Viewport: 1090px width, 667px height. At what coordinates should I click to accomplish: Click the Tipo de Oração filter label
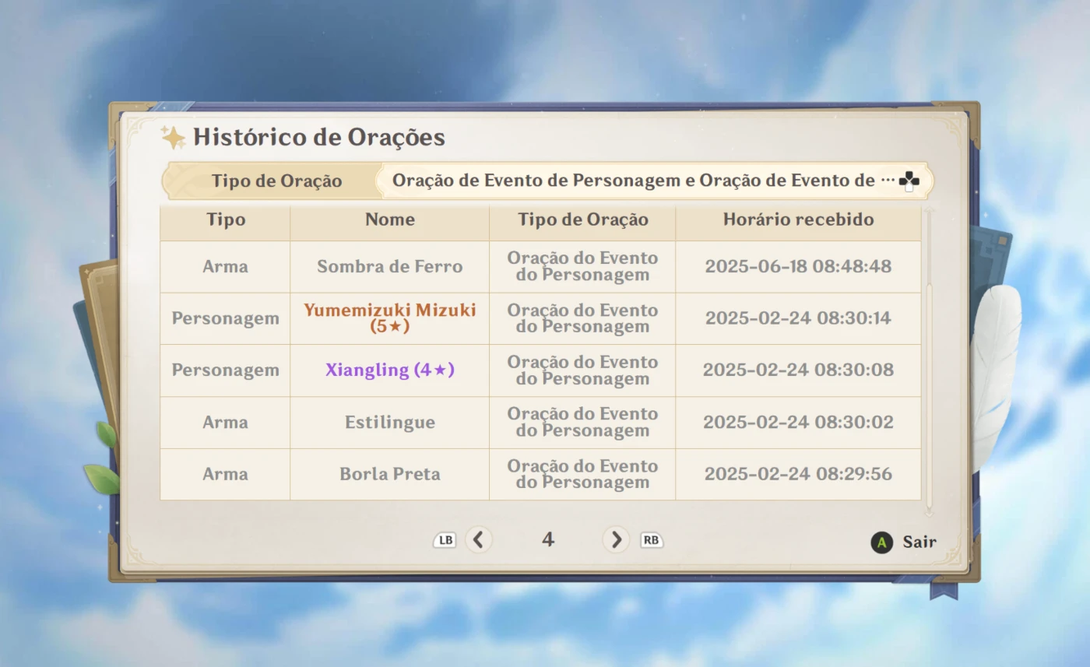[276, 181]
